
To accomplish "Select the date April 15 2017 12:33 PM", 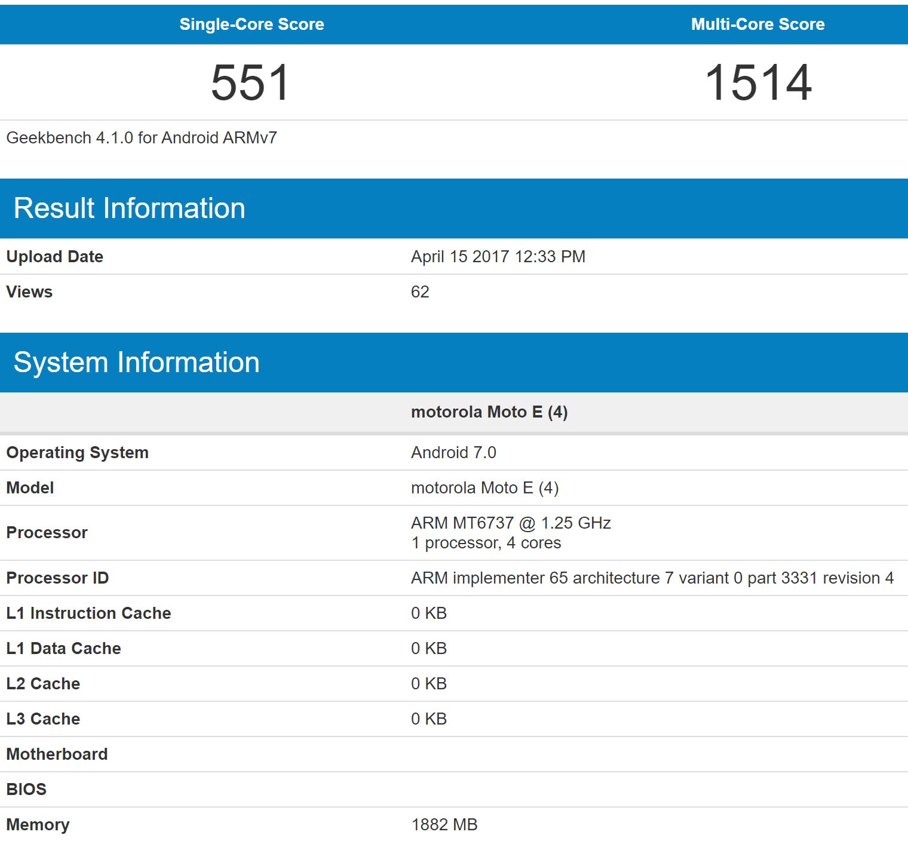I will (498, 257).
